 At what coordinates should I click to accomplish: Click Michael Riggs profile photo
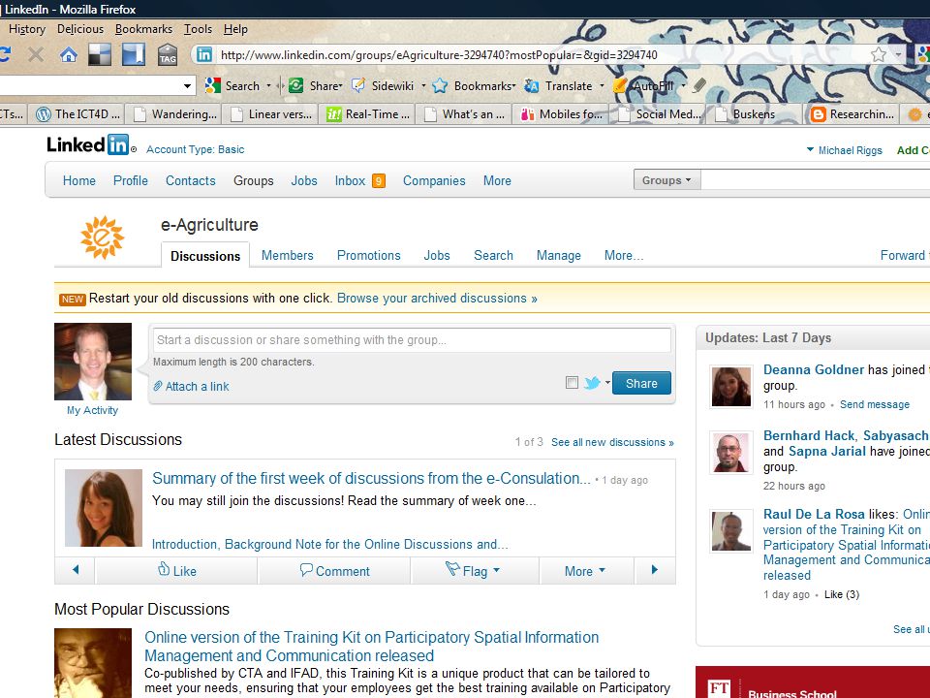coord(93,362)
